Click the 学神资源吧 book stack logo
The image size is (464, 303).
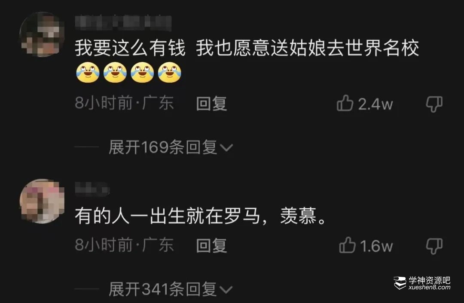(x=400, y=283)
